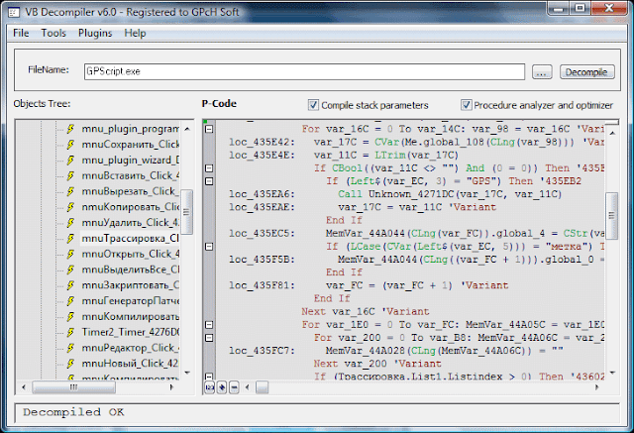Click the objects tree scroll left arrow
Viewport: 634px width, 433px height.
pos(24,387)
